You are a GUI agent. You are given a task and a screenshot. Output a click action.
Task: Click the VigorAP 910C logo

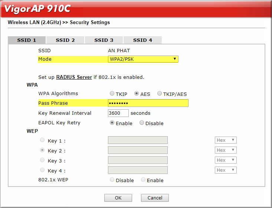37,9
